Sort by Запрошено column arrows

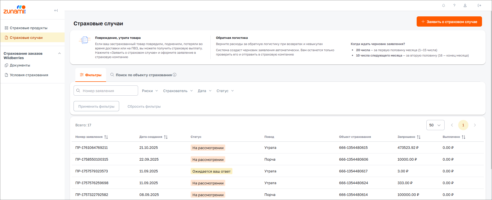[x=419, y=137]
